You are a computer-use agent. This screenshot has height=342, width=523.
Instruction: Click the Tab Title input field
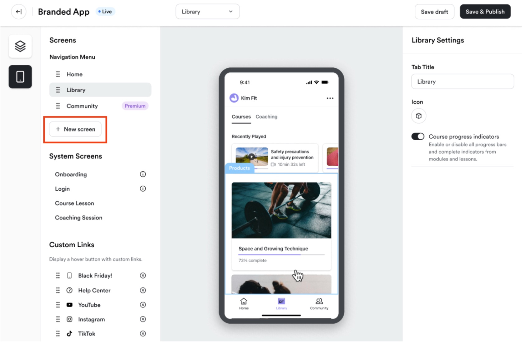[463, 81]
